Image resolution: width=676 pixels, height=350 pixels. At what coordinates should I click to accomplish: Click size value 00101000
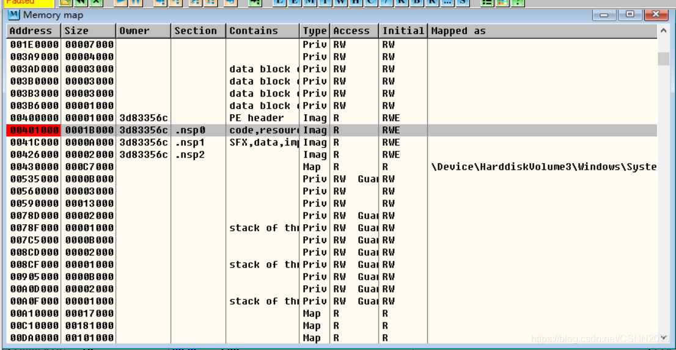pyautogui.click(x=89, y=338)
